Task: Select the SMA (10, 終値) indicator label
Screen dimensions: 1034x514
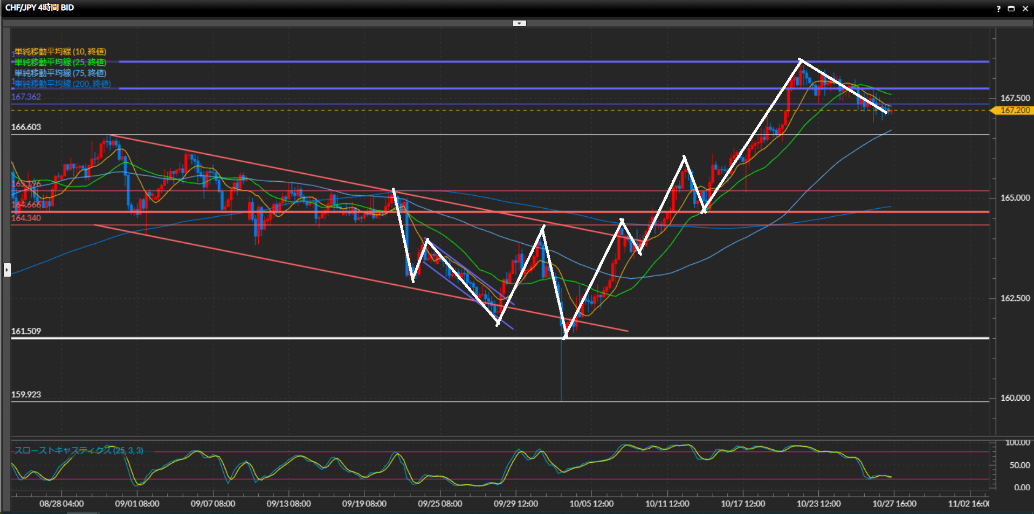Action: point(60,52)
